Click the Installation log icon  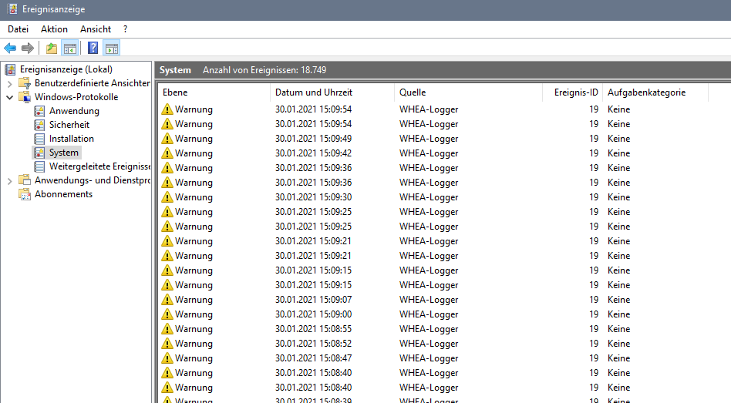(x=39, y=139)
